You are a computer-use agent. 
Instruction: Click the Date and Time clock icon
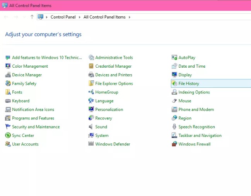coord(174,66)
